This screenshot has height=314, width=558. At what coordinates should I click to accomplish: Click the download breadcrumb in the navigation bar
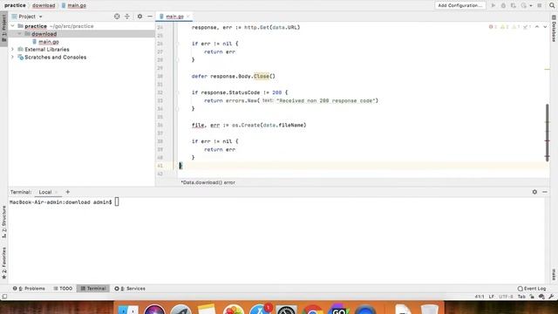tap(44, 5)
